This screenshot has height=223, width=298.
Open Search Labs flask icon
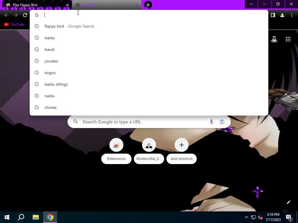click(x=274, y=39)
